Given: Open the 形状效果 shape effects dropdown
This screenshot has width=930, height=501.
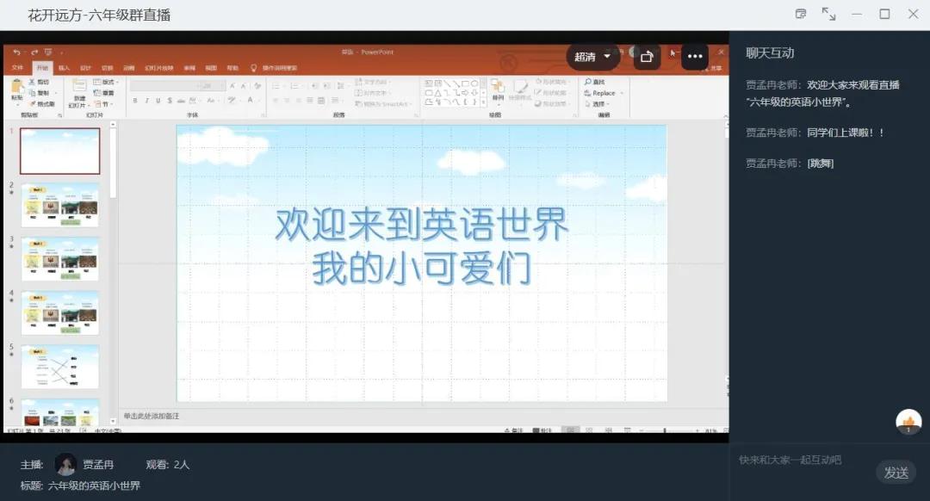Looking at the screenshot, I should [x=551, y=104].
